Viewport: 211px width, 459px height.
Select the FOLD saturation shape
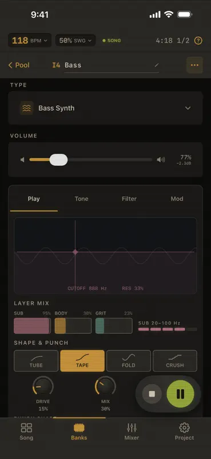[129, 361]
